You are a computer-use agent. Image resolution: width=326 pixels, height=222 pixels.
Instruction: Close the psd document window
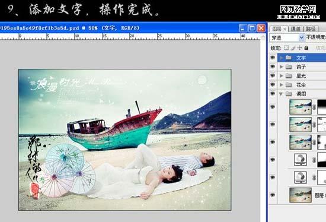point(261,28)
